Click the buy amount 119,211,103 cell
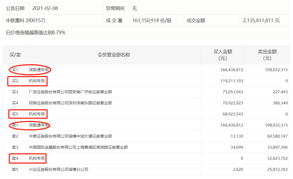293x179 pixels. coord(232,81)
